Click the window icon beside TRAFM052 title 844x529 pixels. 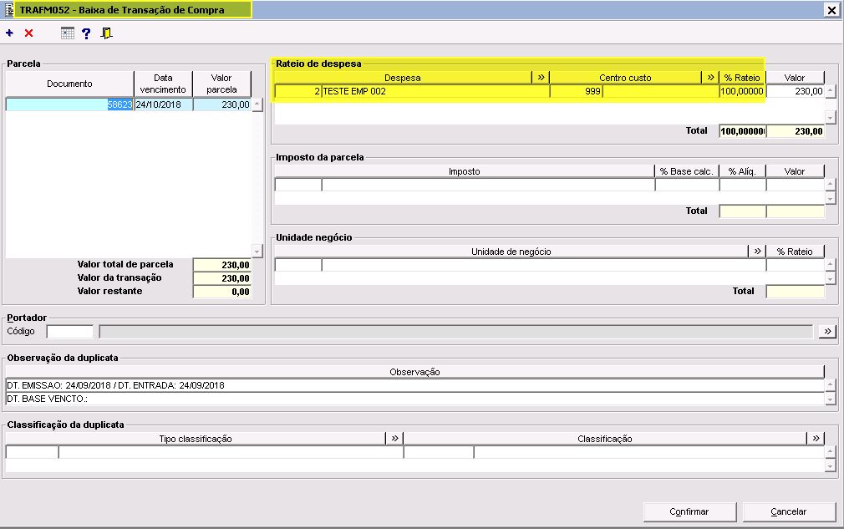8,10
